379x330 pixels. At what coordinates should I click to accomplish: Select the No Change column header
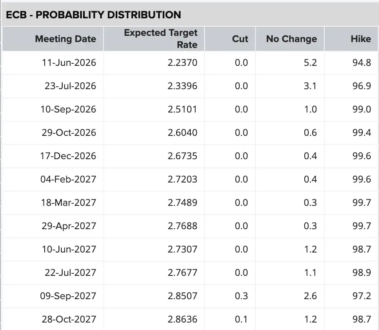(290, 39)
